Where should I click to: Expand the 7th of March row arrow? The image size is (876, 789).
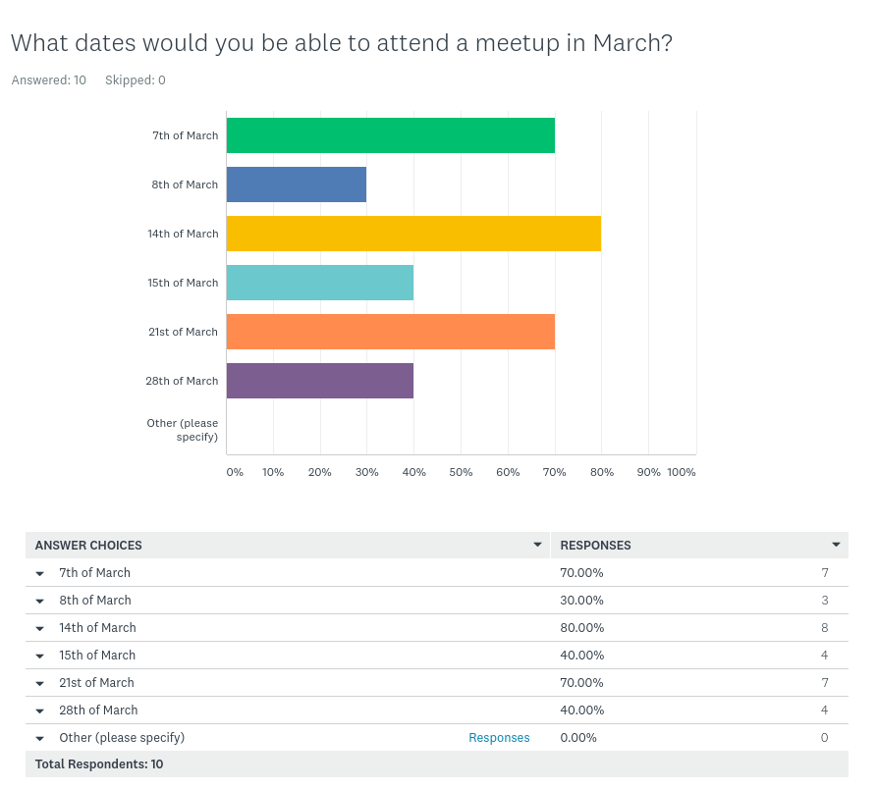(40, 573)
